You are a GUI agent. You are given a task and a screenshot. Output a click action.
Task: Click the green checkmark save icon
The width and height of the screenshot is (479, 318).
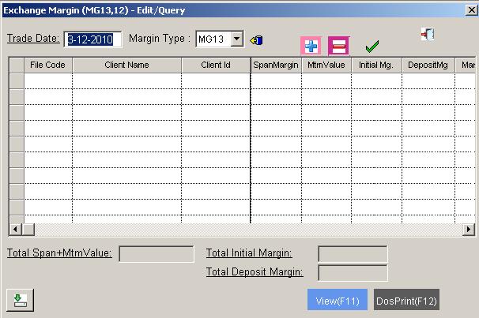(372, 47)
